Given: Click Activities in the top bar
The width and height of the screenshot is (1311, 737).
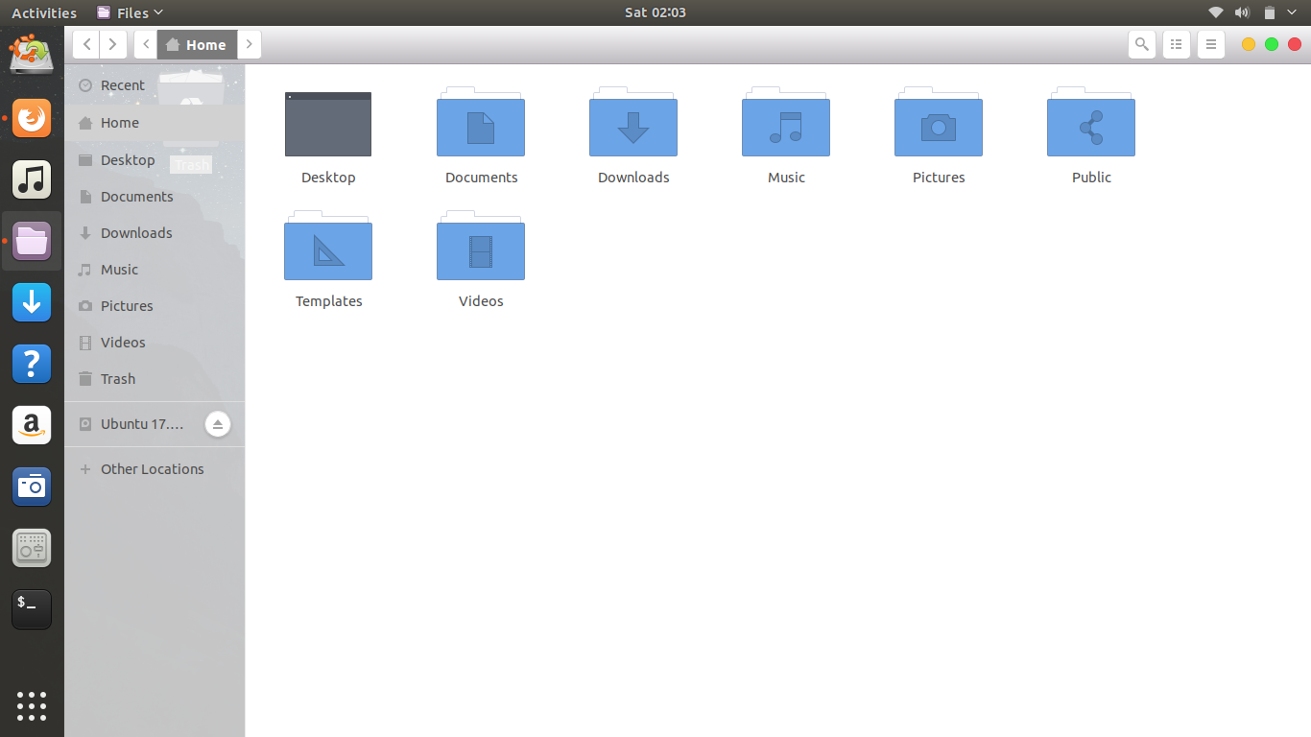Looking at the screenshot, I should point(44,12).
